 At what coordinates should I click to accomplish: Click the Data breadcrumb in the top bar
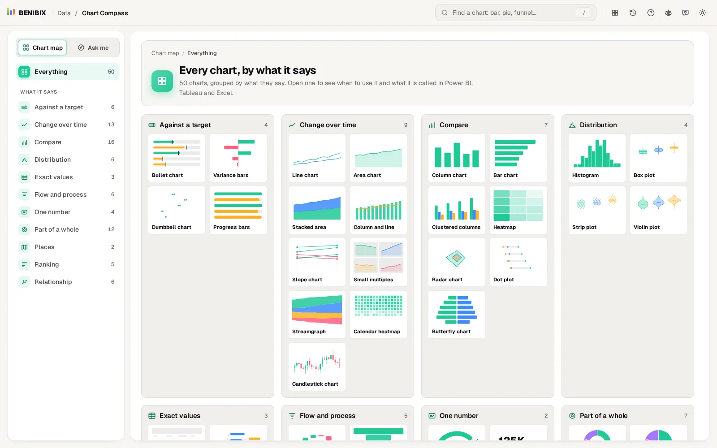click(64, 13)
